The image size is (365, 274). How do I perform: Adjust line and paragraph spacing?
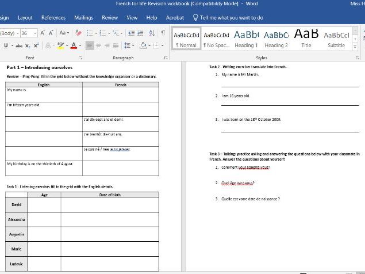tap(128, 45)
